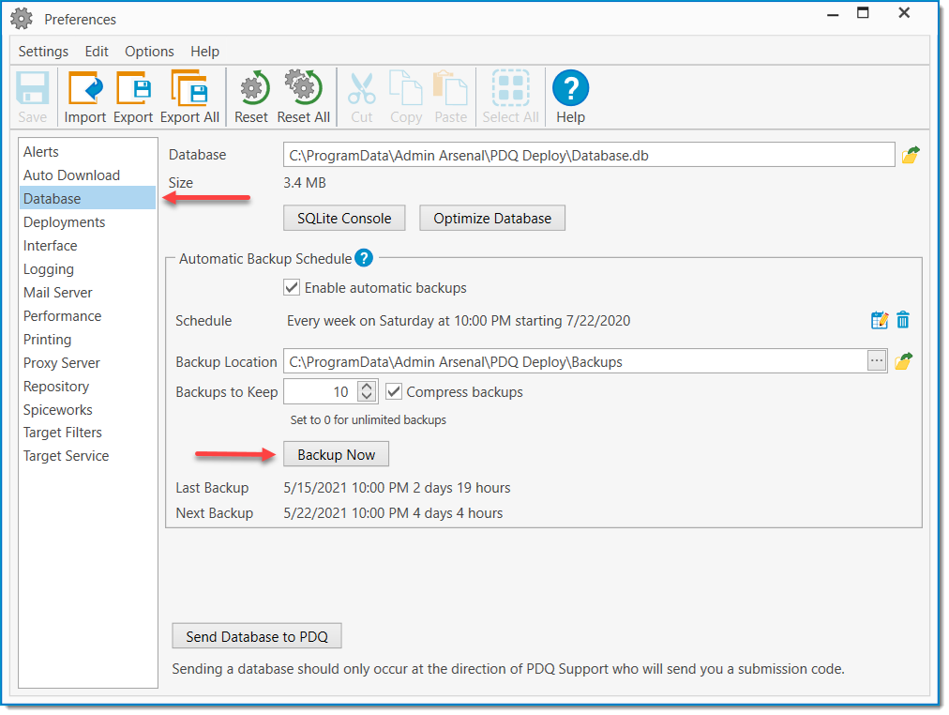Toggle Enable automatic backups checkbox

pos(292,287)
